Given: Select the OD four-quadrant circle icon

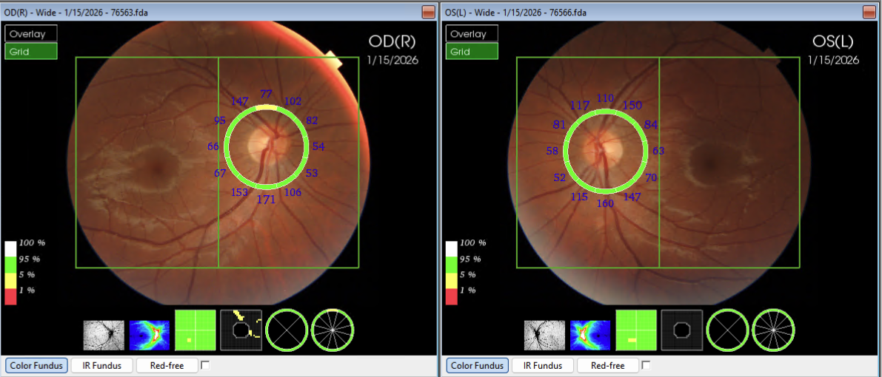Looking at the screenshot, I should pos(286,330).
